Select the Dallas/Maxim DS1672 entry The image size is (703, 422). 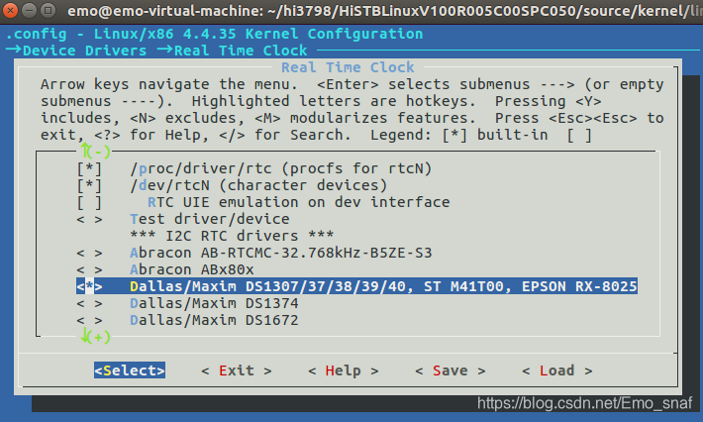click(214, 320)
